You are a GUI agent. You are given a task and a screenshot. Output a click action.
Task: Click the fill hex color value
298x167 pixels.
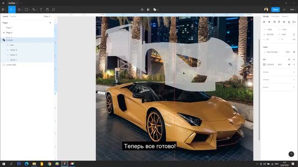pyautogui.click(x=270, y=64)
